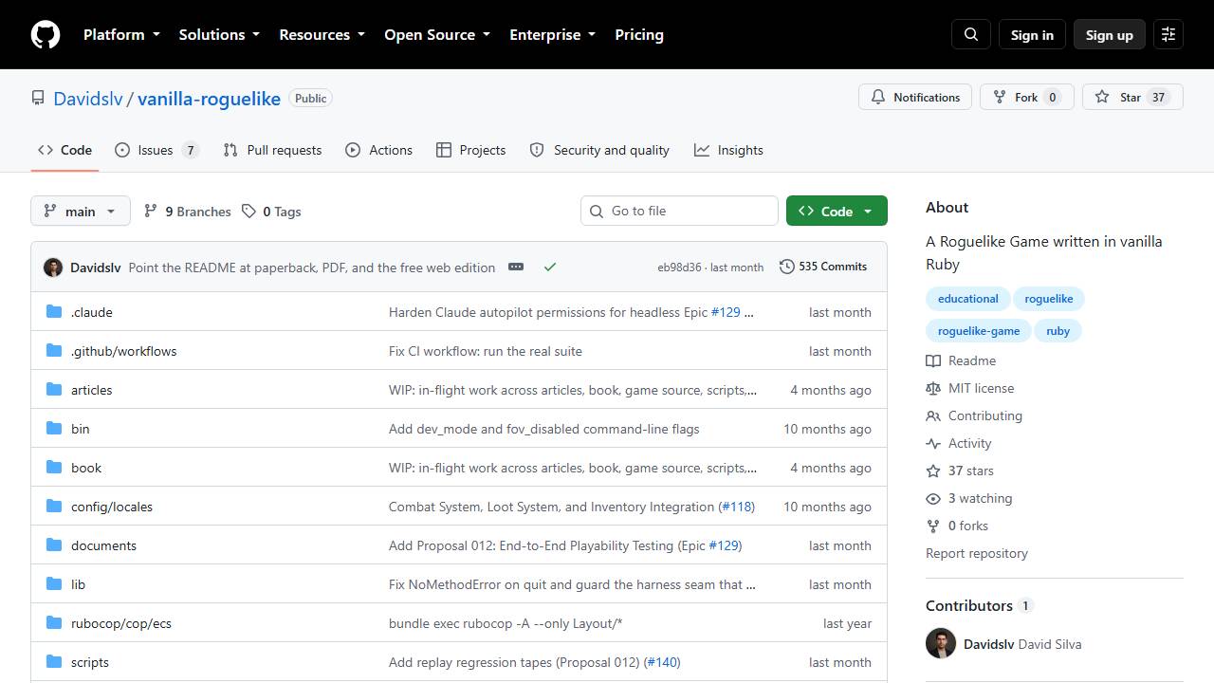
Task: Open the .claude folder icon
Action: [54, 312]
